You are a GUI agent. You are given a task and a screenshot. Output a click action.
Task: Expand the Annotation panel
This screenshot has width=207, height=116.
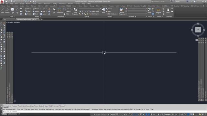click(61, 16)
